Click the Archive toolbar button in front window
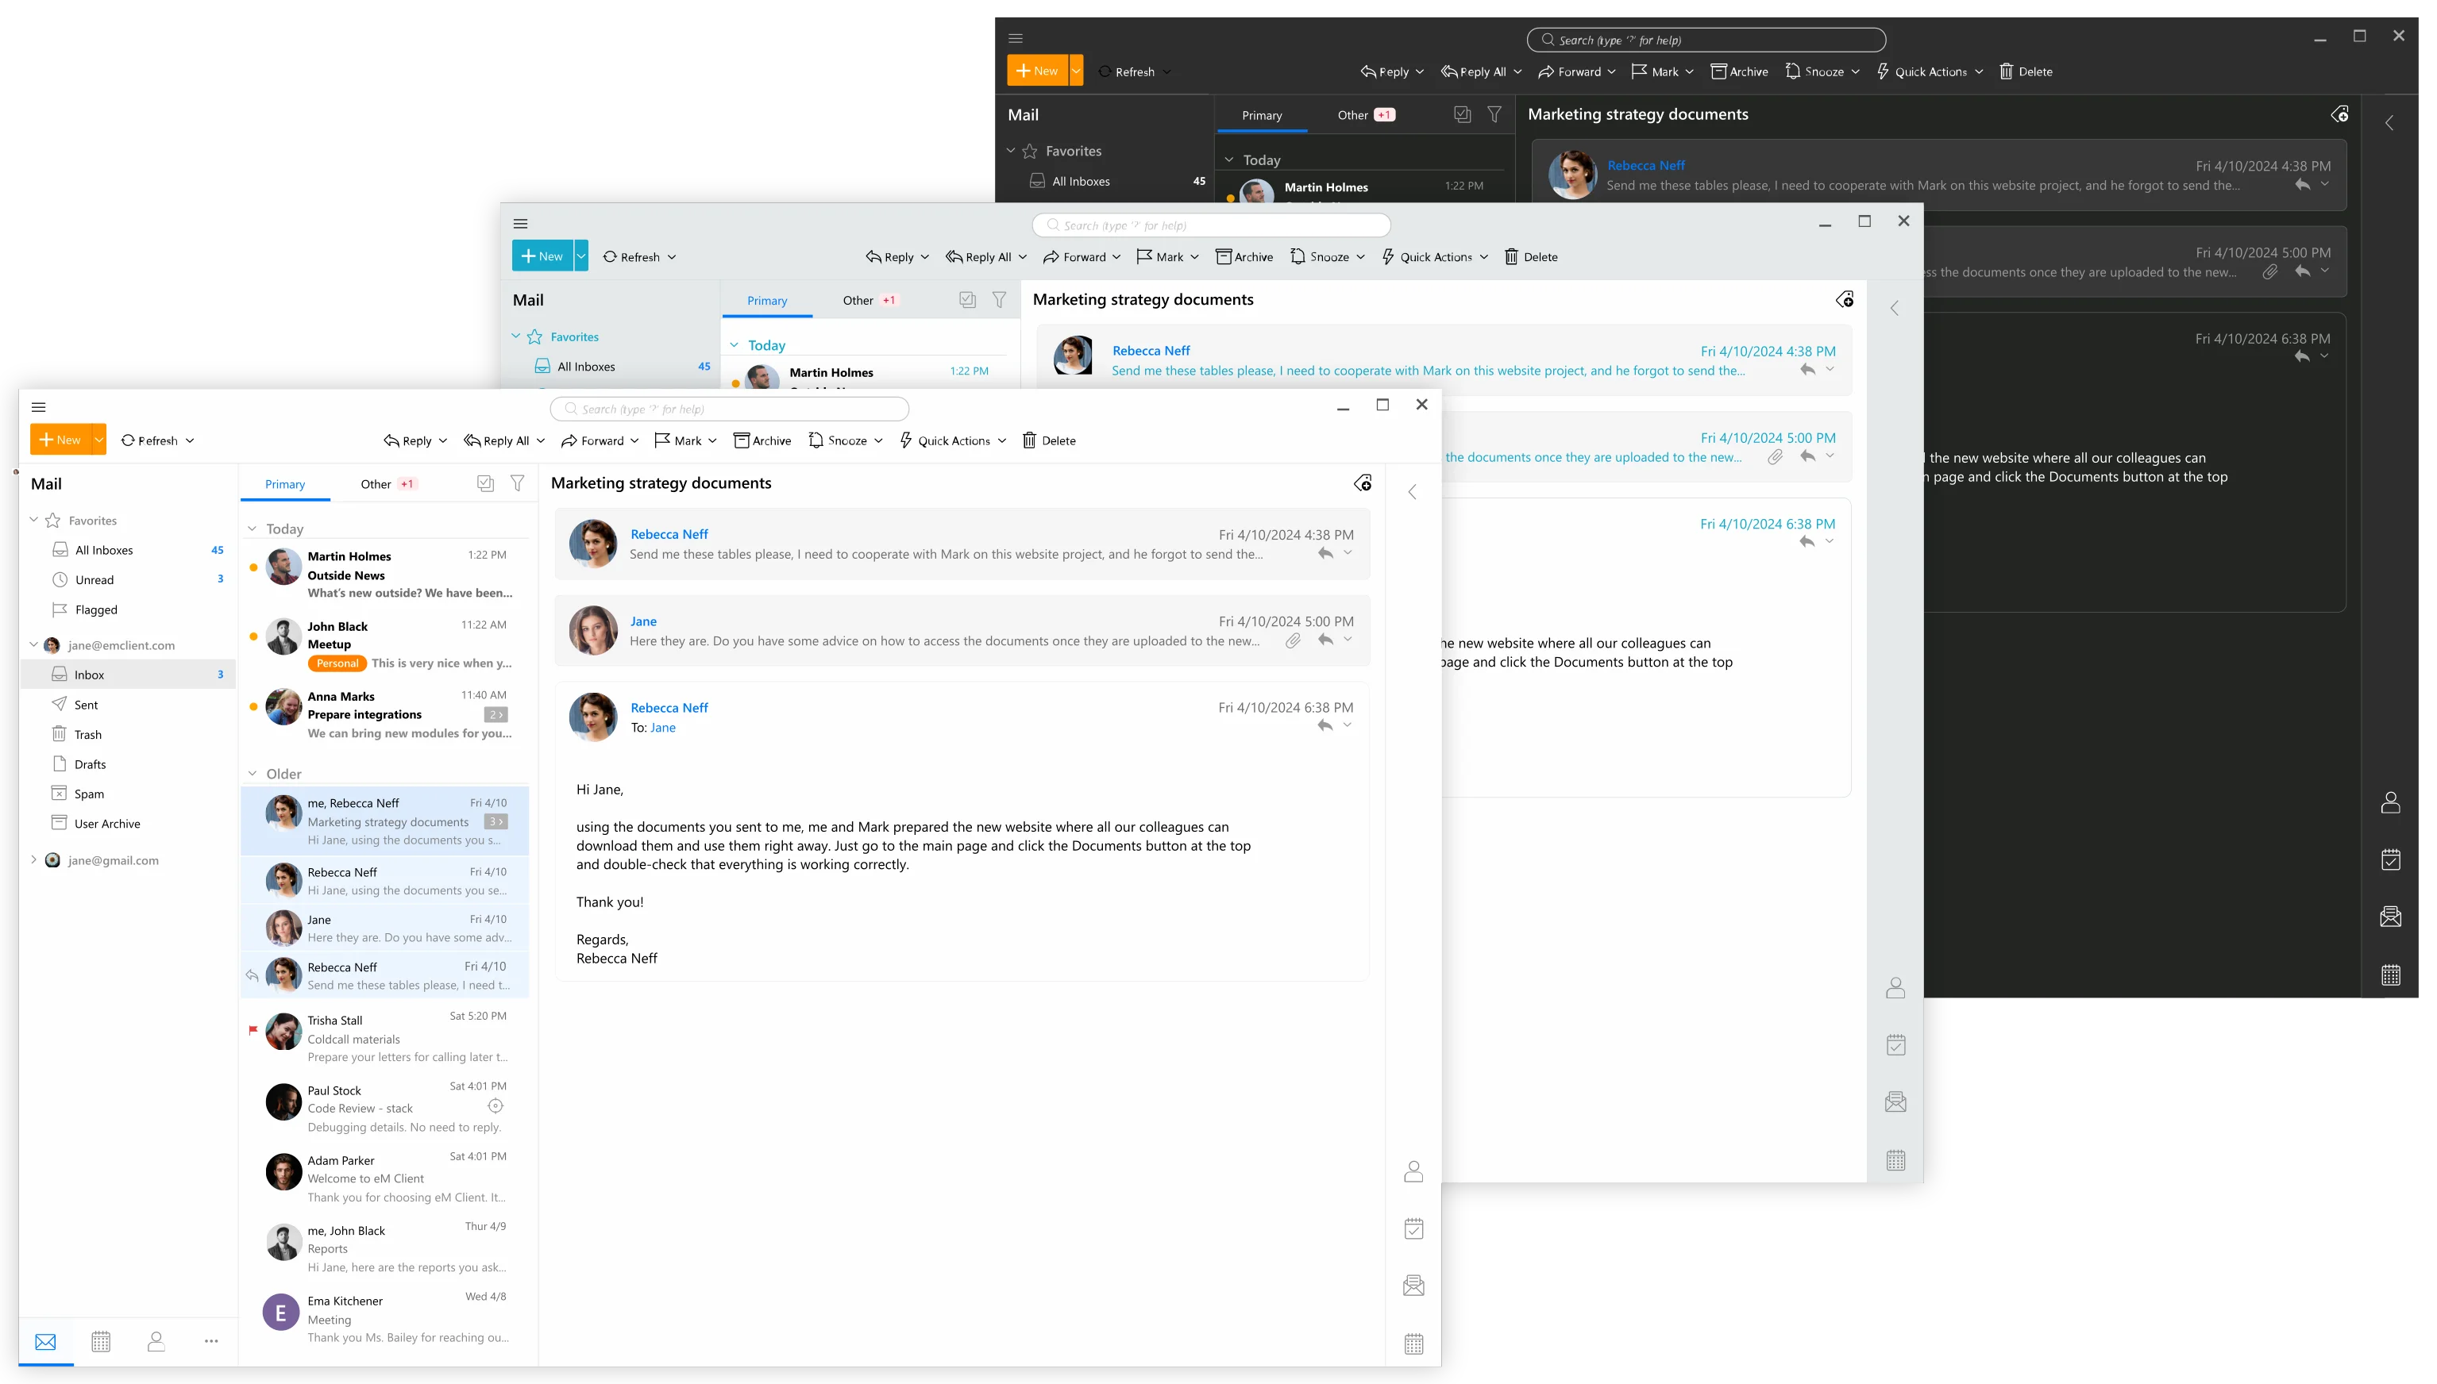Image resolution: width=2437 pixels, height=1384 pixels. [x=762, y=440]
